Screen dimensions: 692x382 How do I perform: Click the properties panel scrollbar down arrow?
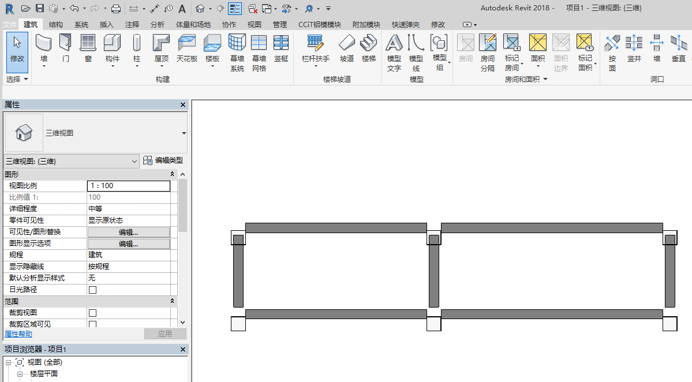[x=183, y=323]
